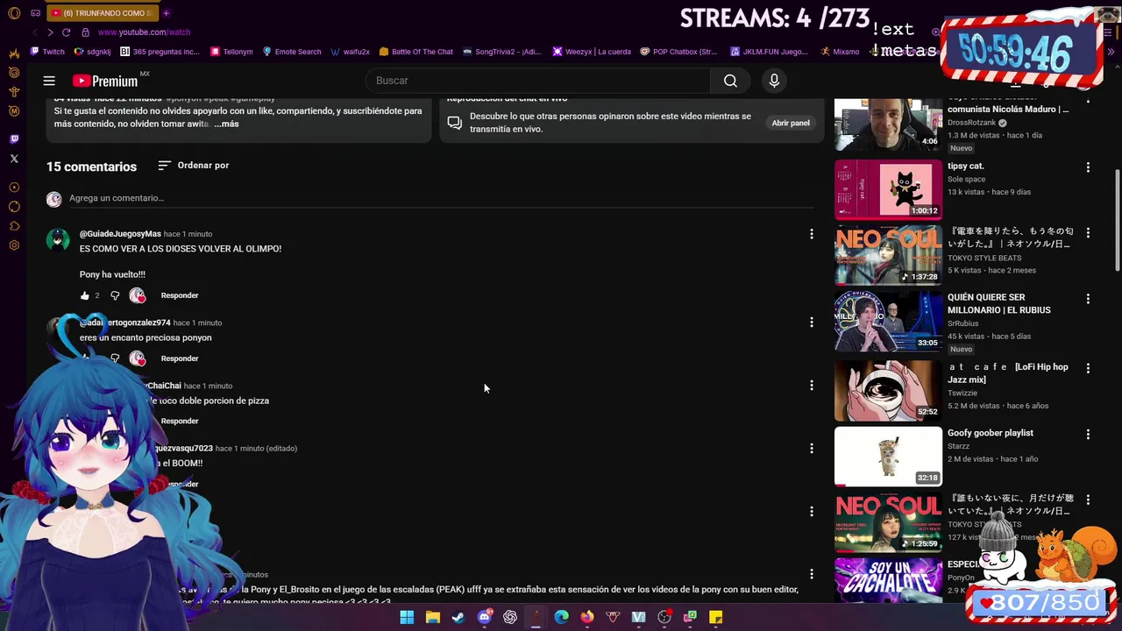Open a new browser tab with plus

[x=166, y=12]
